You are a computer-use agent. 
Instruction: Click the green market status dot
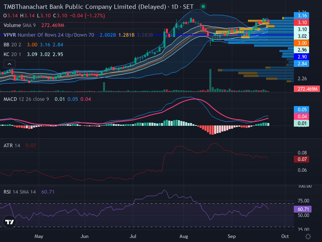coord(203,6)
